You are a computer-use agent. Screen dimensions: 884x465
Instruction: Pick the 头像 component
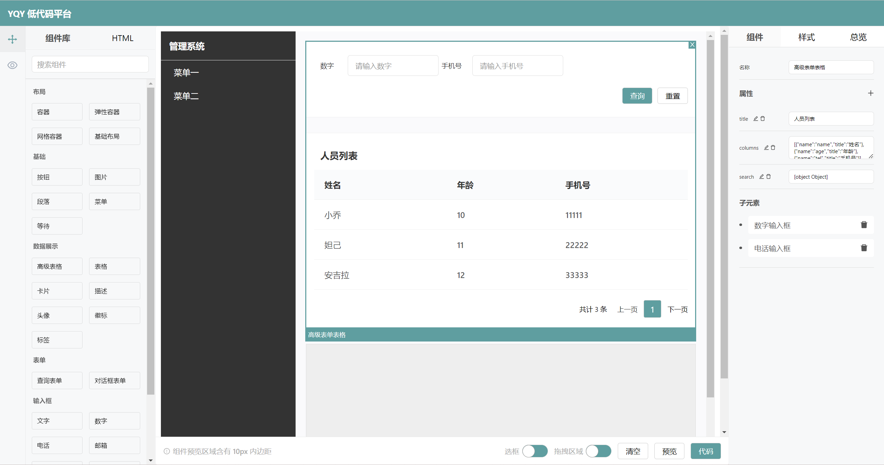coord(57,315)
